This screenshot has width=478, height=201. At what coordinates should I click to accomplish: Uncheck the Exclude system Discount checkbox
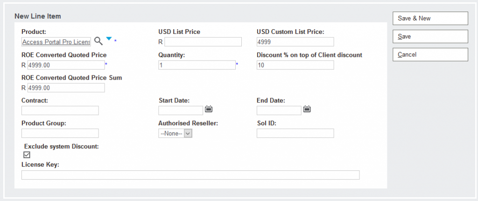coord(27,155)
